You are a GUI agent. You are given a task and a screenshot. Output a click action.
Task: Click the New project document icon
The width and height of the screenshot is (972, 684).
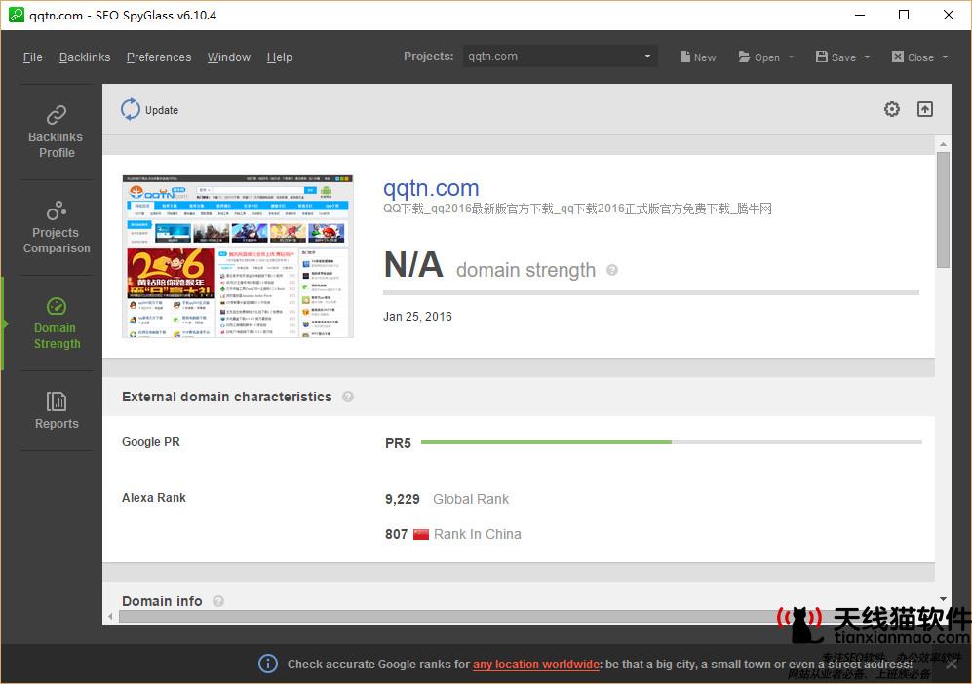point(685,57)
